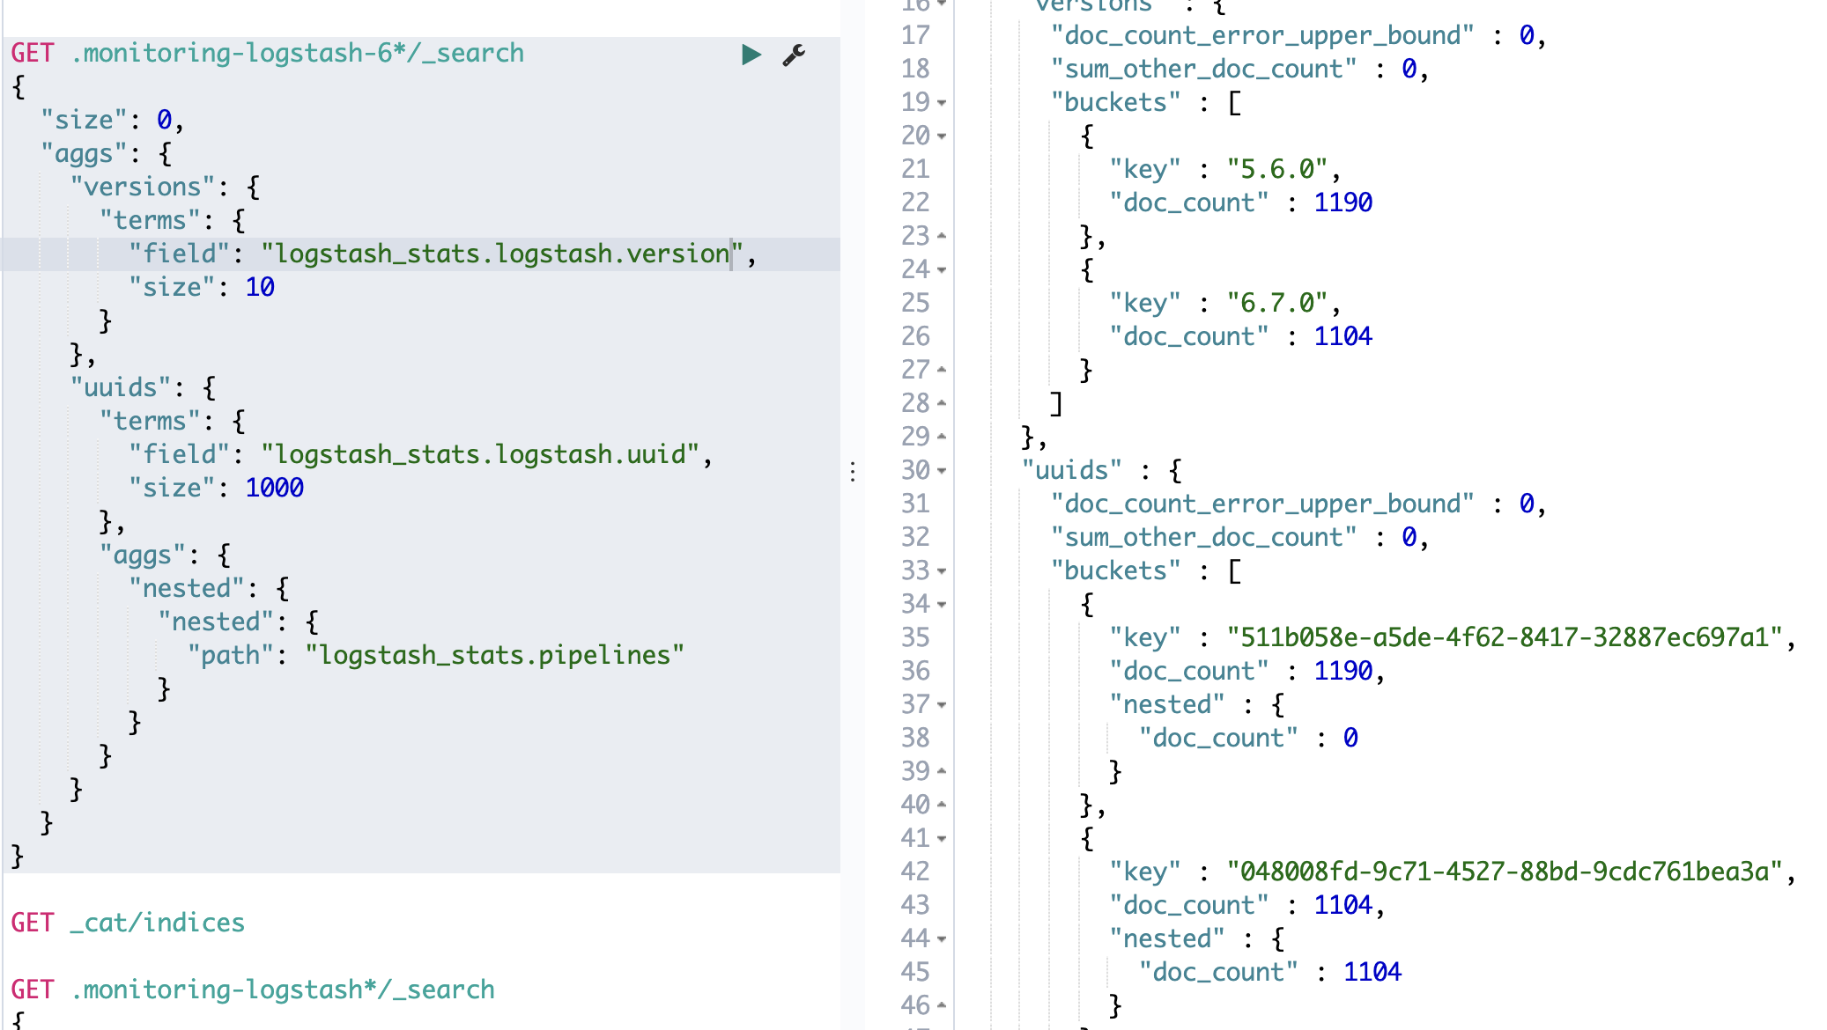Screen dimensions: 1827x1030
Task: Click the GET .monitoring-logstash*/_search request line
Action: coord(253,990)
